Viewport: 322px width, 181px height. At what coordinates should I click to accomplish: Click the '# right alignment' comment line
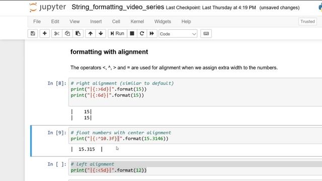pos(122,83)
